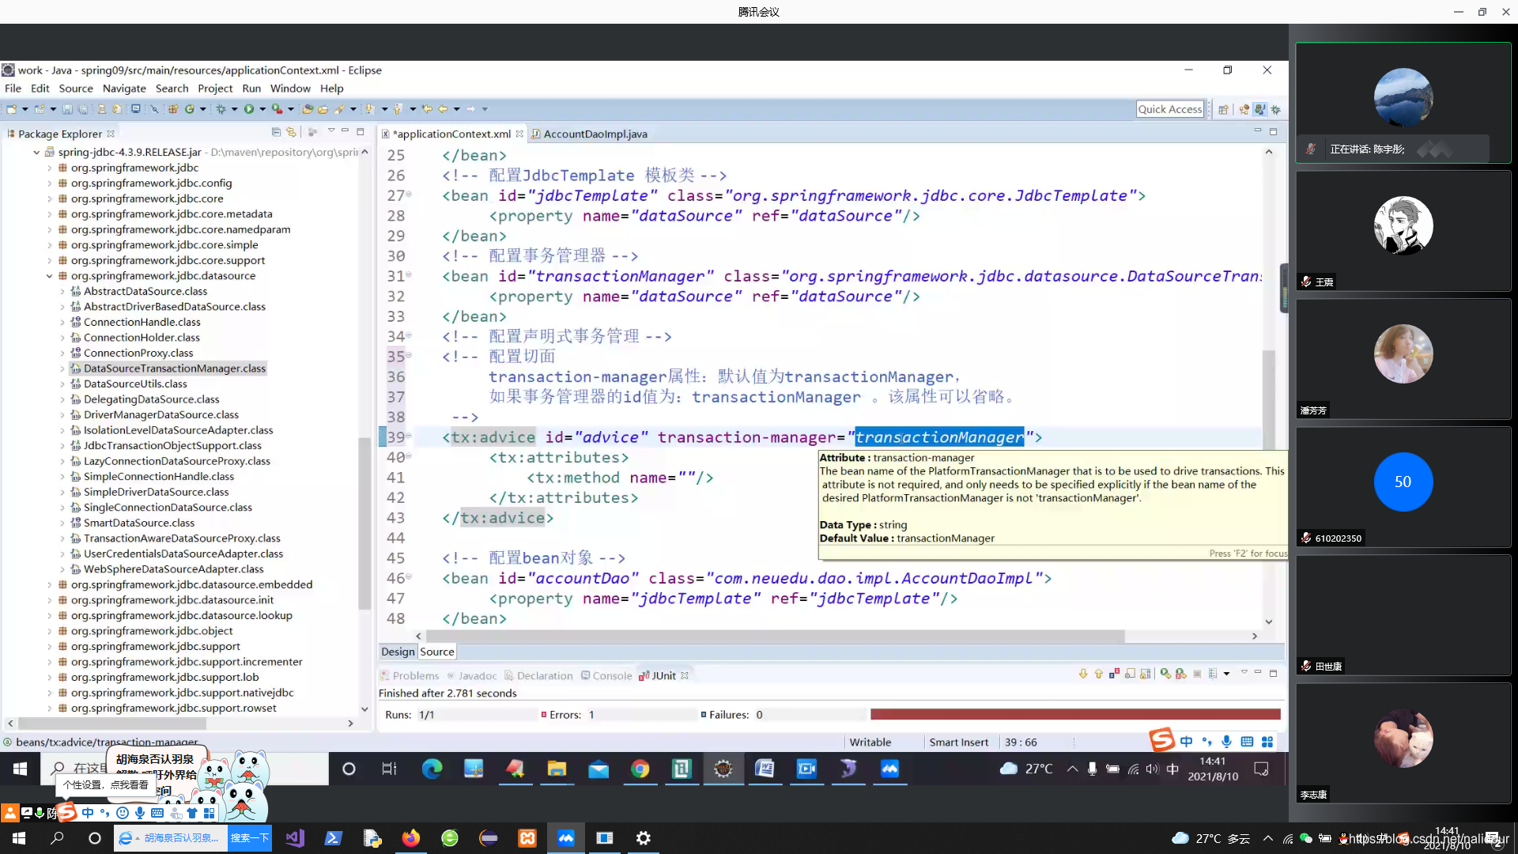1518x854 pixels.
Task: Click the New file toolbar icon
Action: pyautogui.click(x=11, y=109)
